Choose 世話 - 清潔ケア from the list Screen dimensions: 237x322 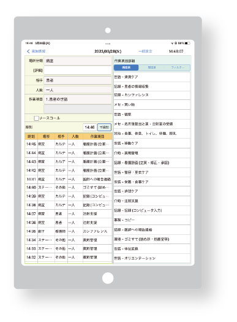tap(152, 77)
